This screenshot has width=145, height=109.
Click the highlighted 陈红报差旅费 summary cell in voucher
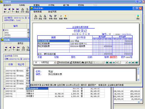pyautogui.click(x=54, y=41)
